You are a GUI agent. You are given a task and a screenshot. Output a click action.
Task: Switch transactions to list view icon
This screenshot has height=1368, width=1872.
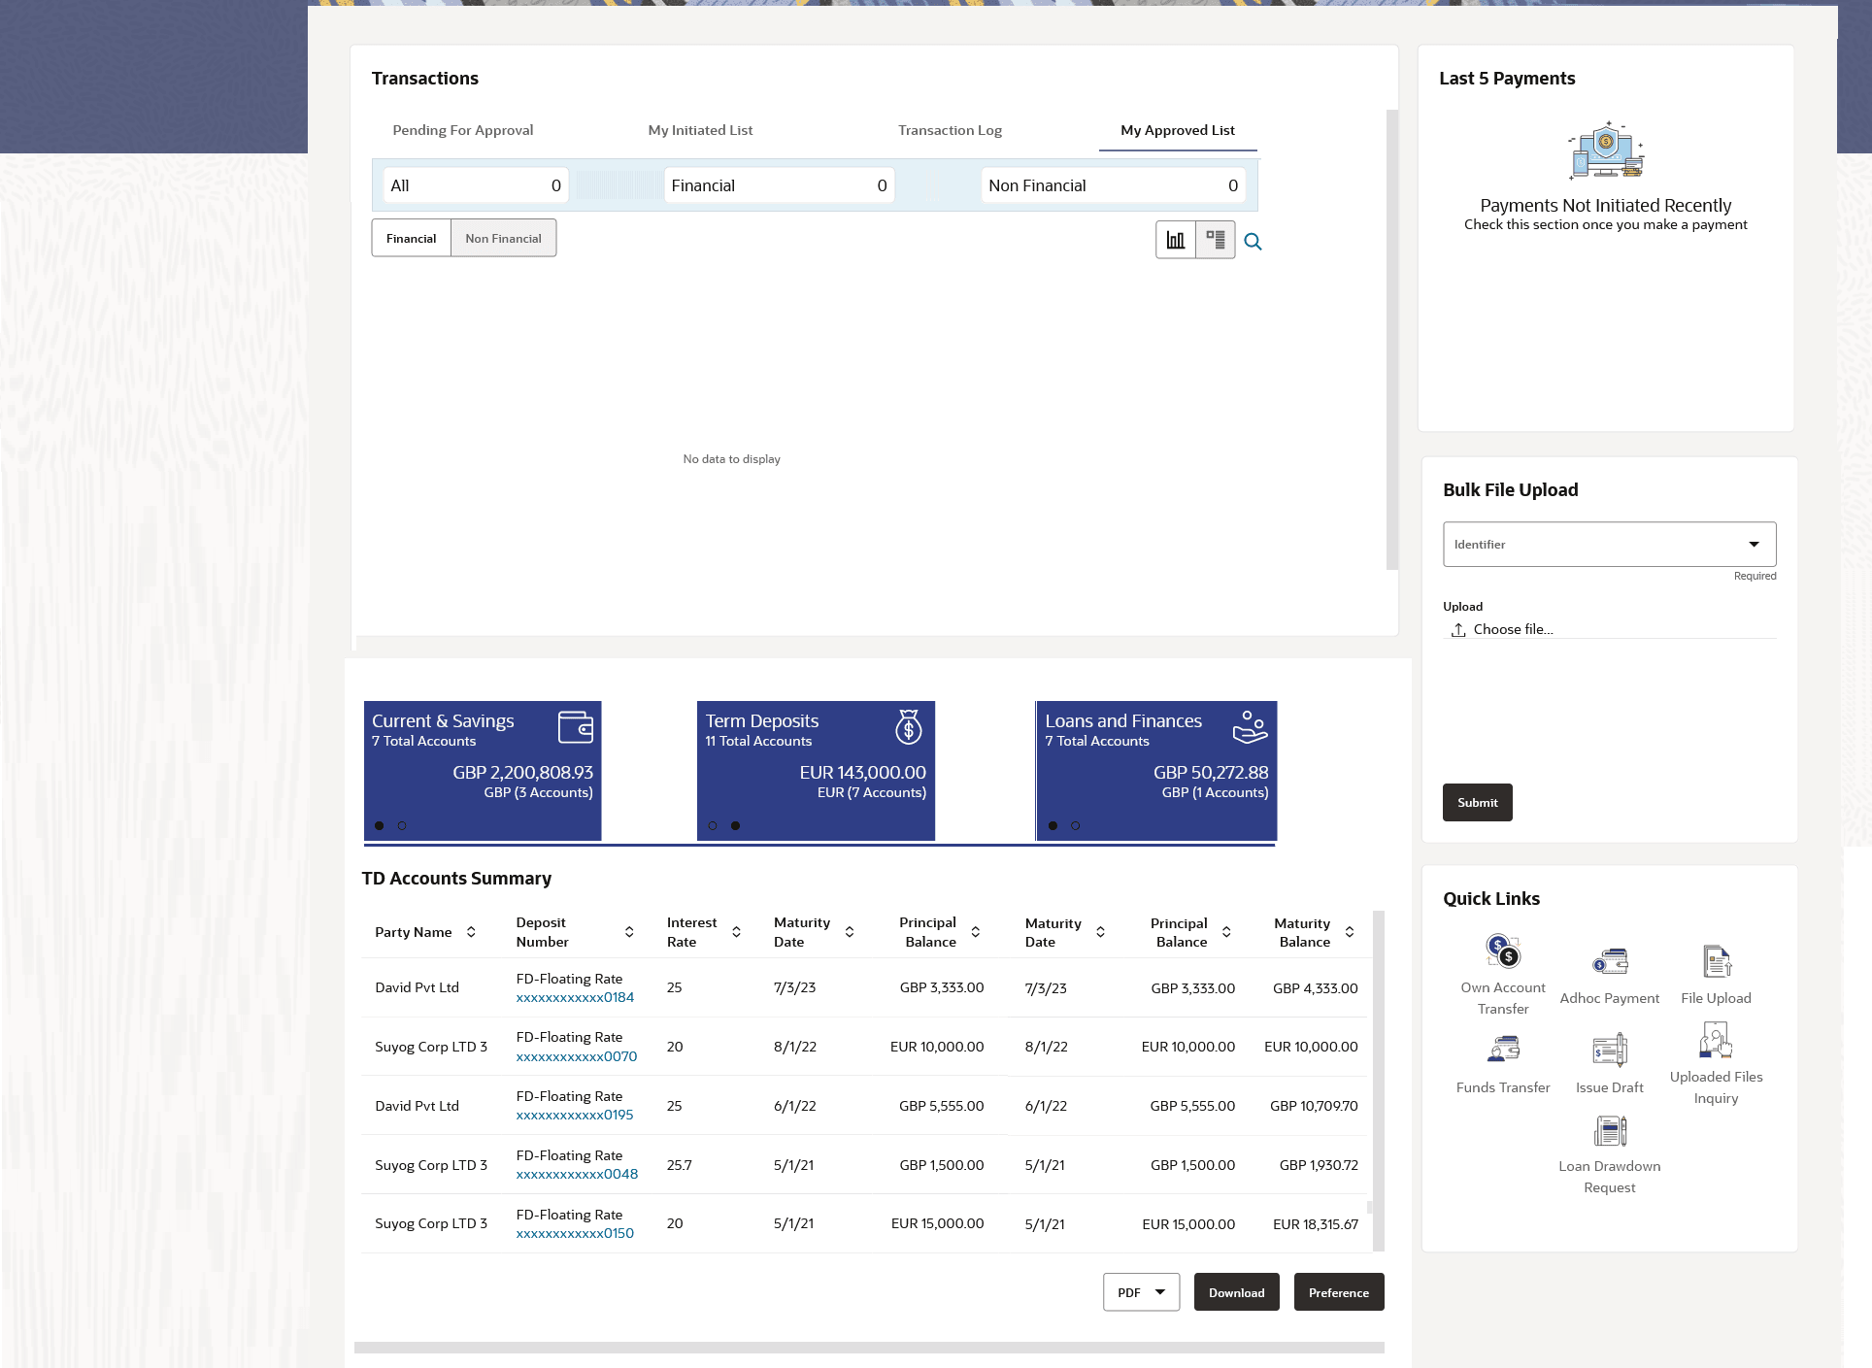[1215, 240]
